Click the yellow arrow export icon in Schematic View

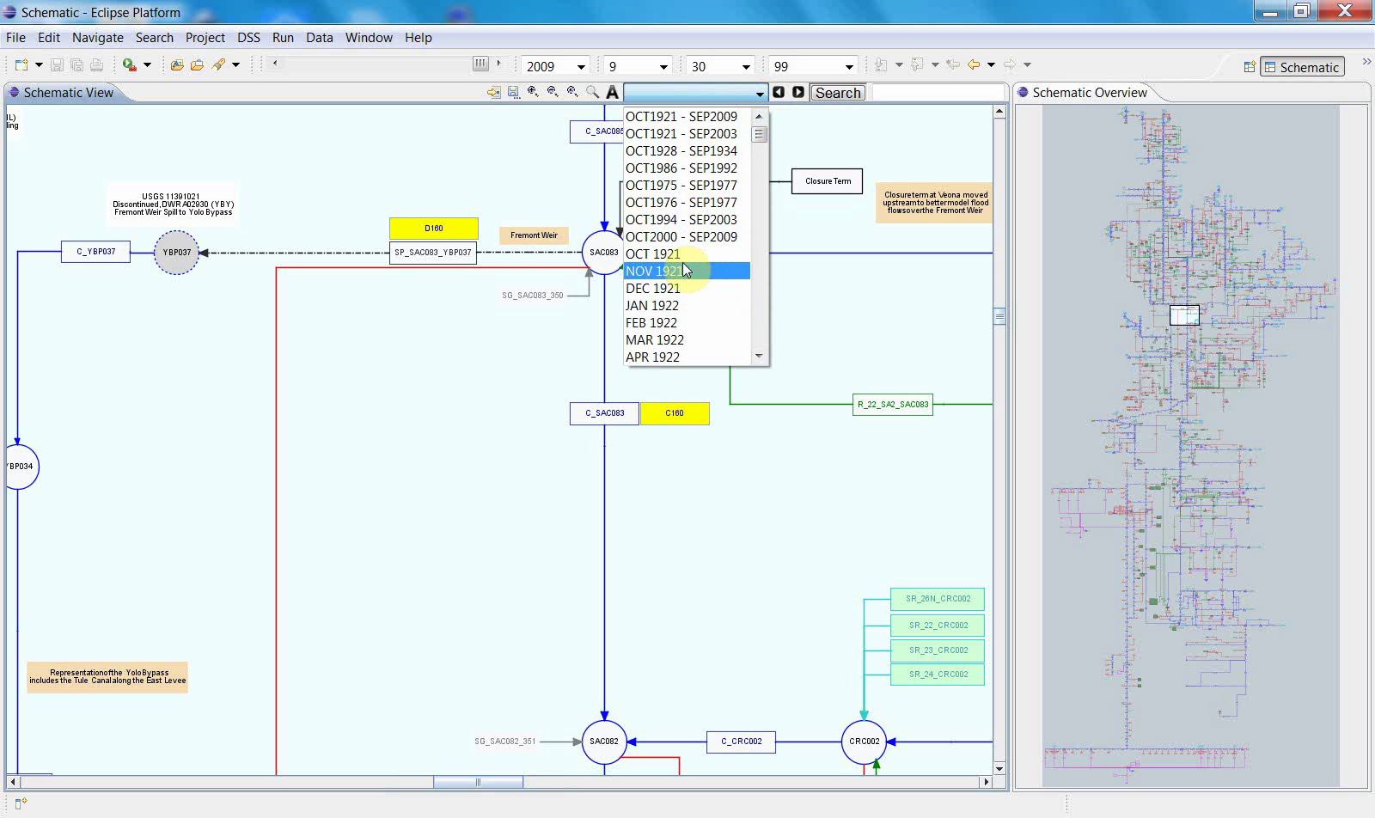coord(494,92)
